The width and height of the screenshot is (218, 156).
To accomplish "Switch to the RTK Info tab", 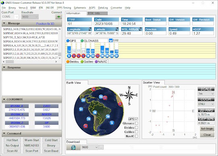I will 98,13.
